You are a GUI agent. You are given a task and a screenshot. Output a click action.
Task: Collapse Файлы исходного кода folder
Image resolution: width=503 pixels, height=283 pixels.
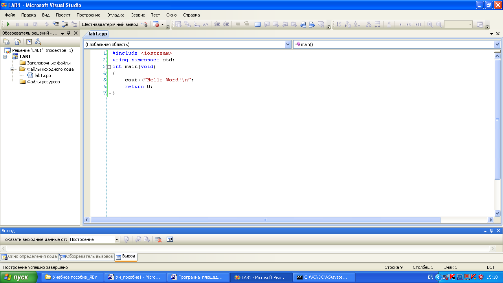(12, 69)
